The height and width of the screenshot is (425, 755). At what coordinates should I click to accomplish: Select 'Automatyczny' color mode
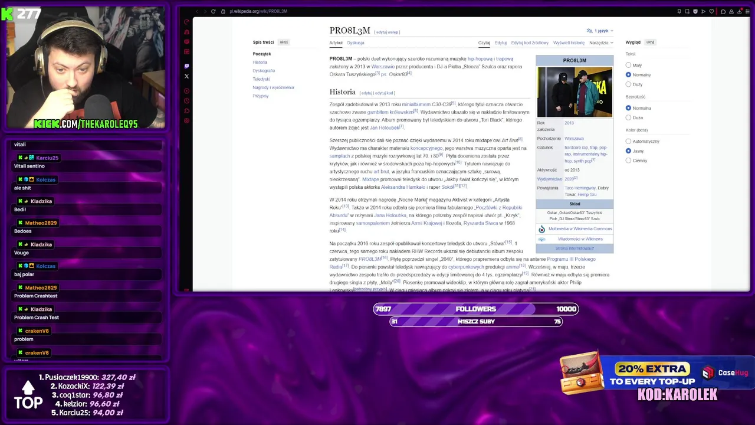[628, 141]
